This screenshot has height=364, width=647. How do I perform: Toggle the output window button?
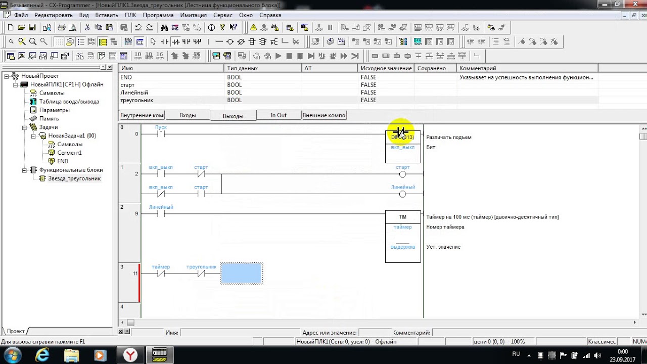coord(22,56)
